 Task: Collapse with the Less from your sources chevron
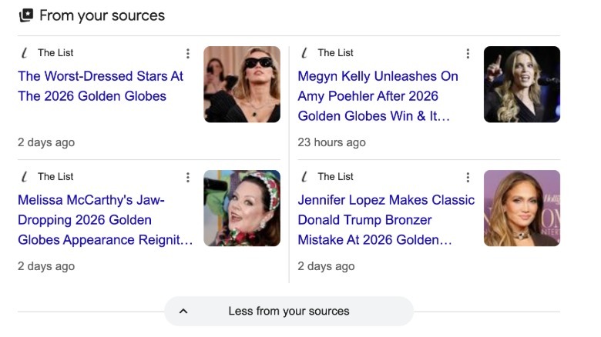pyautogui.click(x=183, y=311)
